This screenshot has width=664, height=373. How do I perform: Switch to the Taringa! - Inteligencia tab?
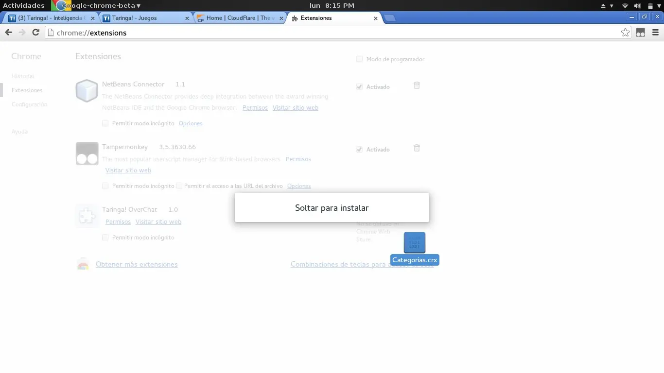(51, 18)
